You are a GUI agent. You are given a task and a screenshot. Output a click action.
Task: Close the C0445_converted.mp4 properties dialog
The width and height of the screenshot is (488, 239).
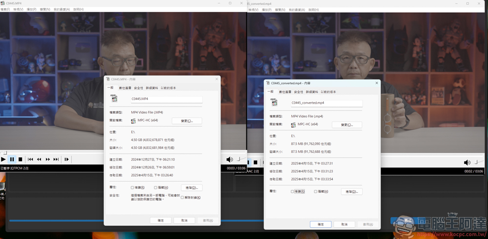pyautogui.click(x=377, y=83)
